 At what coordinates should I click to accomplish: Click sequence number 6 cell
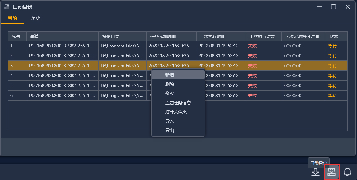click(17, 96)
